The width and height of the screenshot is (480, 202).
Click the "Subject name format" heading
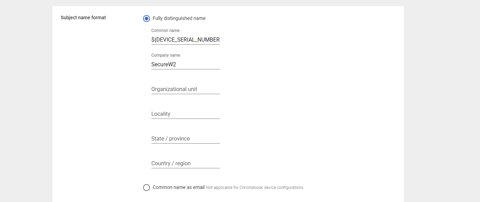83,18
